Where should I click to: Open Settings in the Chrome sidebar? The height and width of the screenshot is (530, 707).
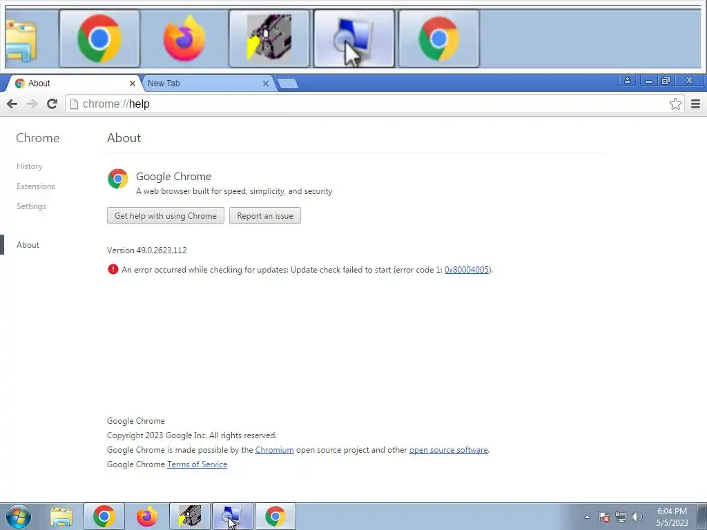coord(31,206)
